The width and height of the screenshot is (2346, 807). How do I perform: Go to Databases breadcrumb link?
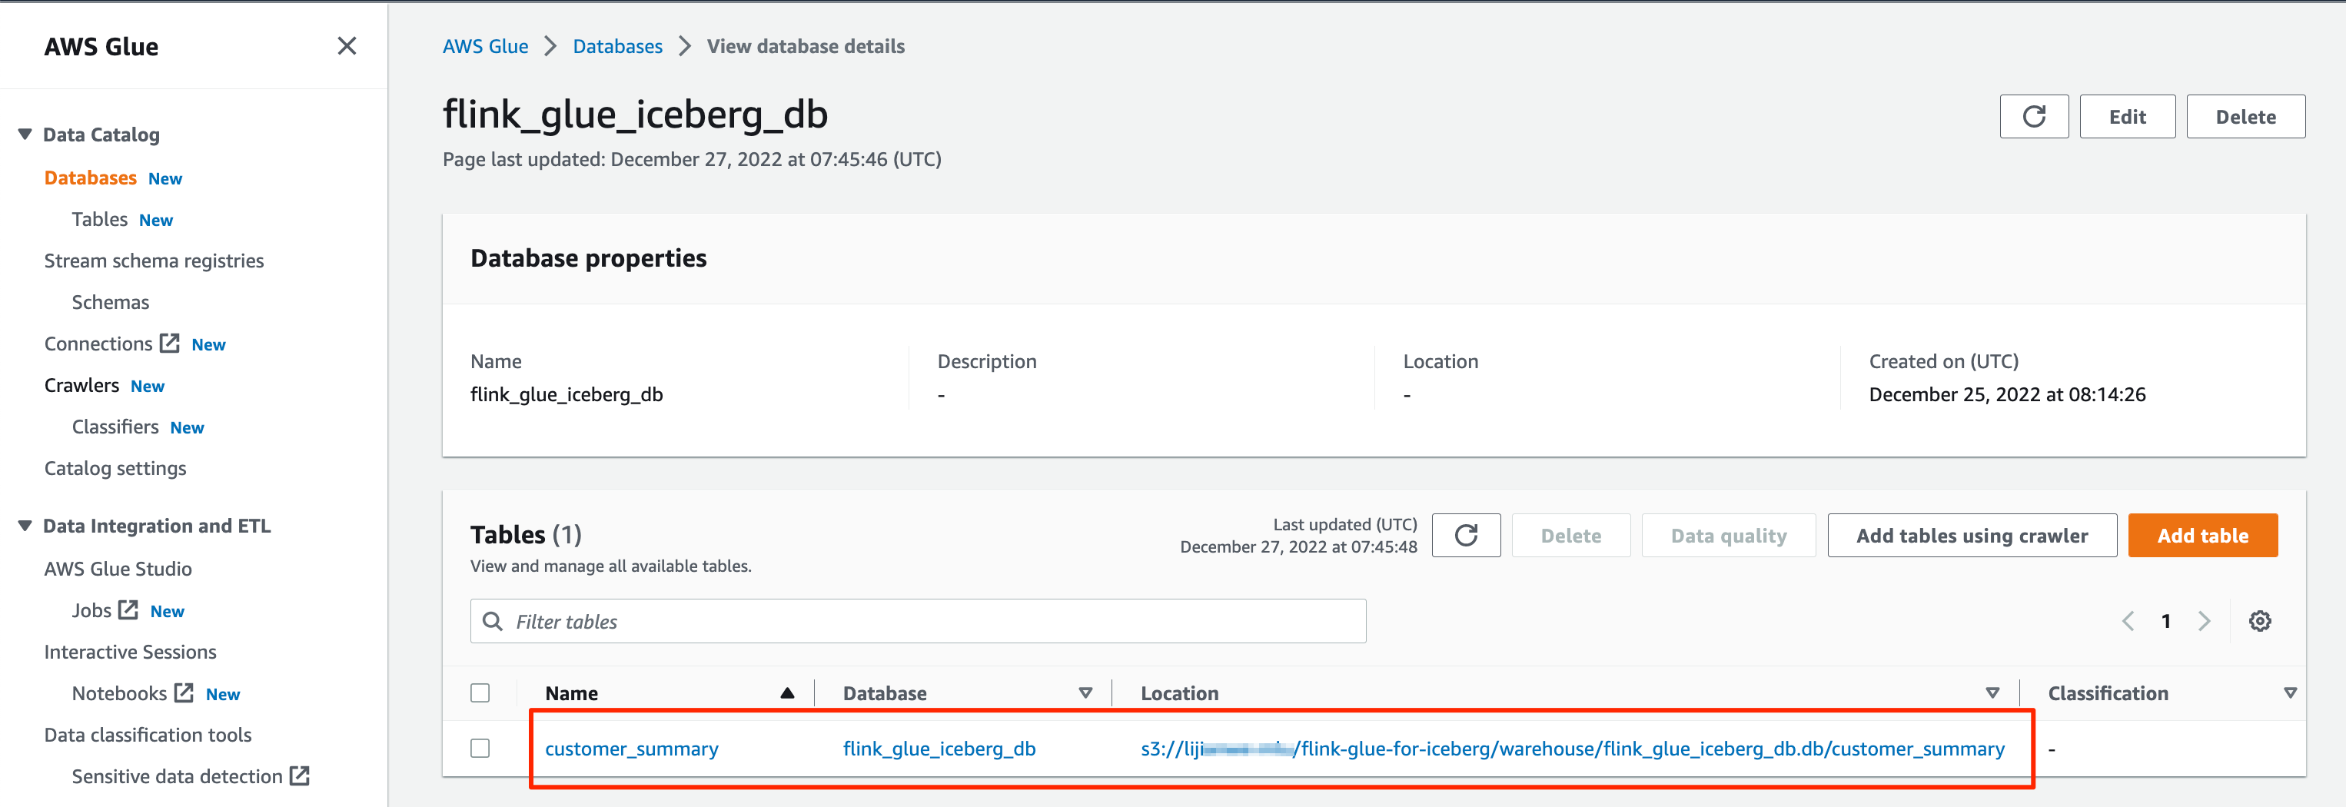pyautogui.click(x=617, y=46)
